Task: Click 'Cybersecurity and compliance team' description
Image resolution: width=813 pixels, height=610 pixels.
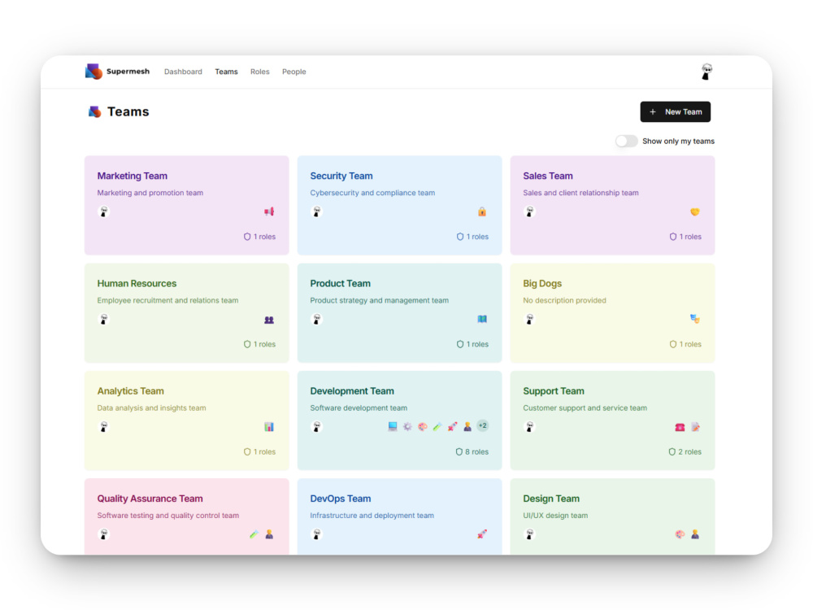Action: point(372,193)
